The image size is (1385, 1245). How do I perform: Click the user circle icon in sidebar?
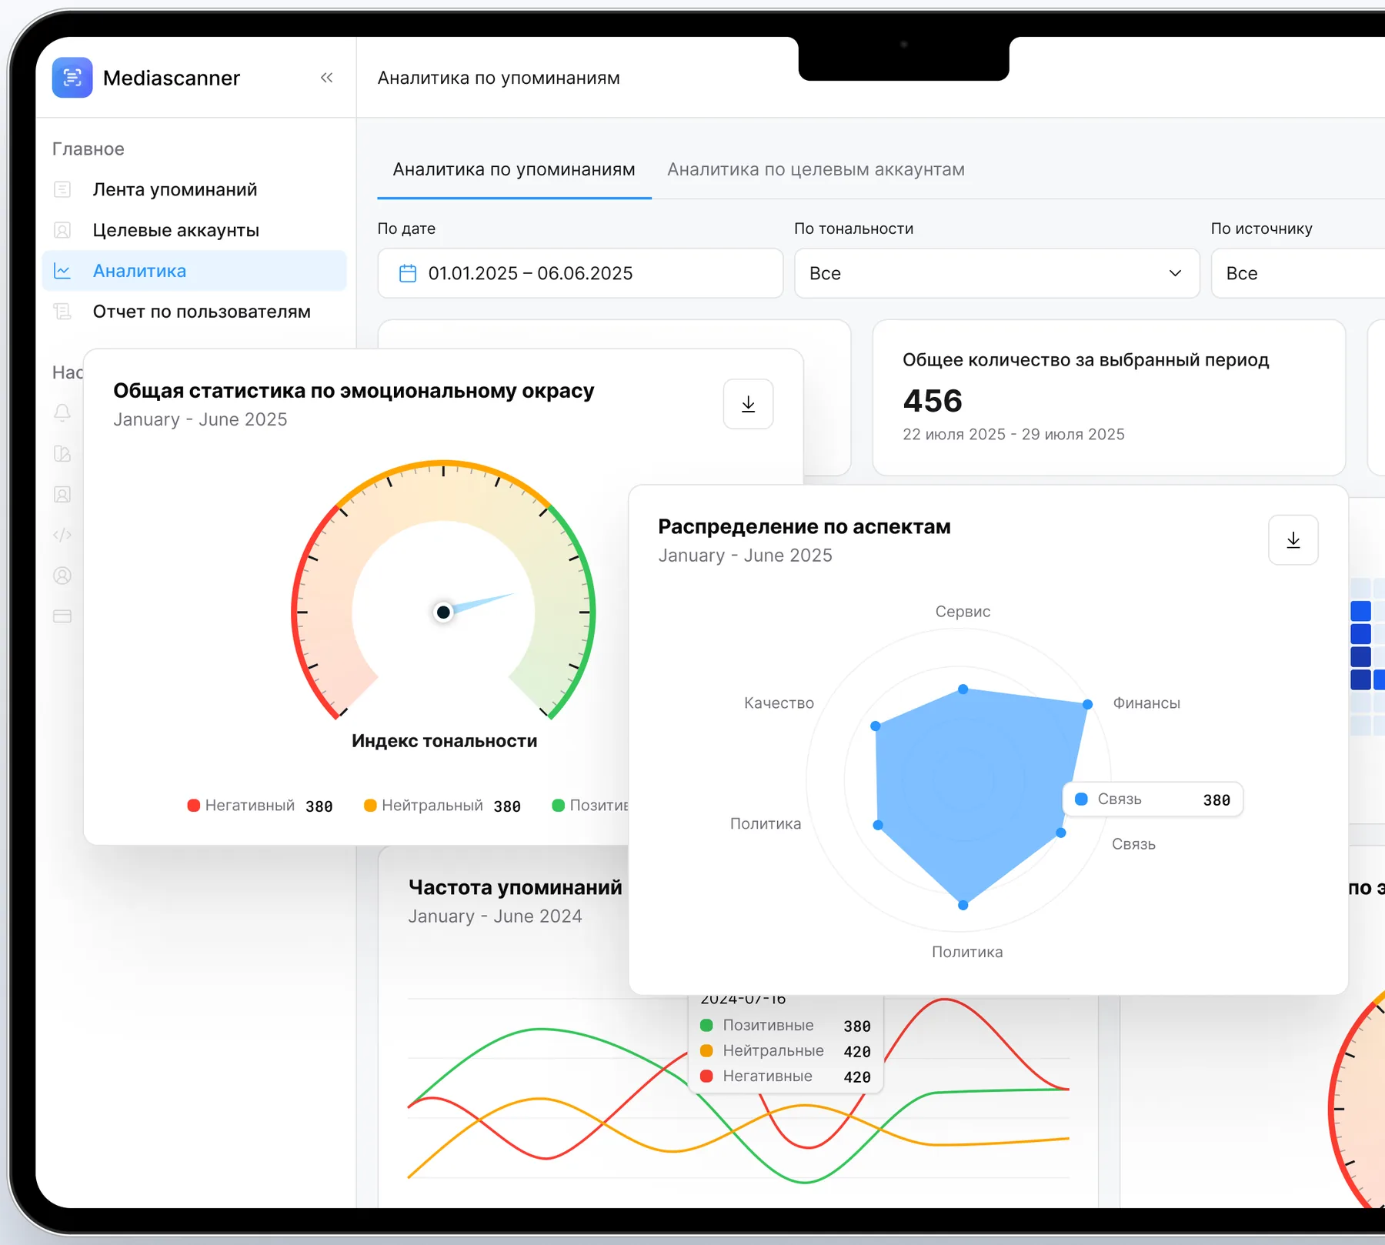[62, 576]
